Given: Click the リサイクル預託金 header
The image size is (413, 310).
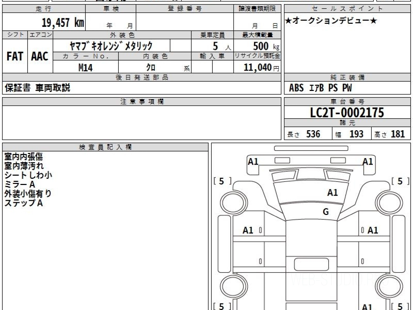Looking at the screenshot, I should 257,56.
